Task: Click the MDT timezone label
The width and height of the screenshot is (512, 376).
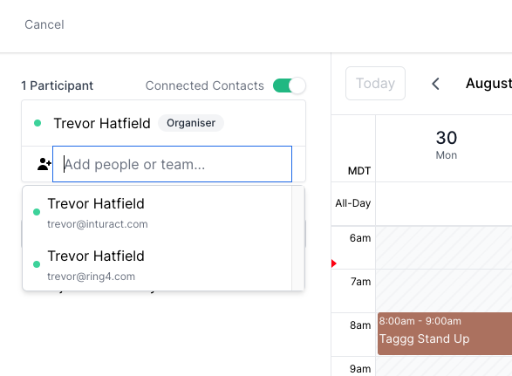Action: 359,171
